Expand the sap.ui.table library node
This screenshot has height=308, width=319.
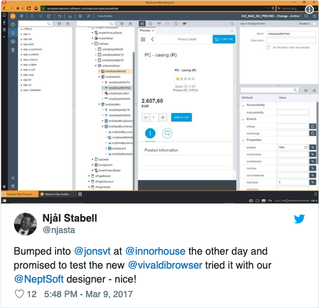(x=22, y=65)
